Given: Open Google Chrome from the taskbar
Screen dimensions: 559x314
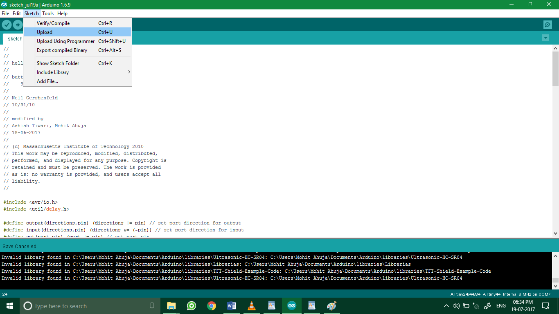Looking at the screenshot, I should point(211,306).
